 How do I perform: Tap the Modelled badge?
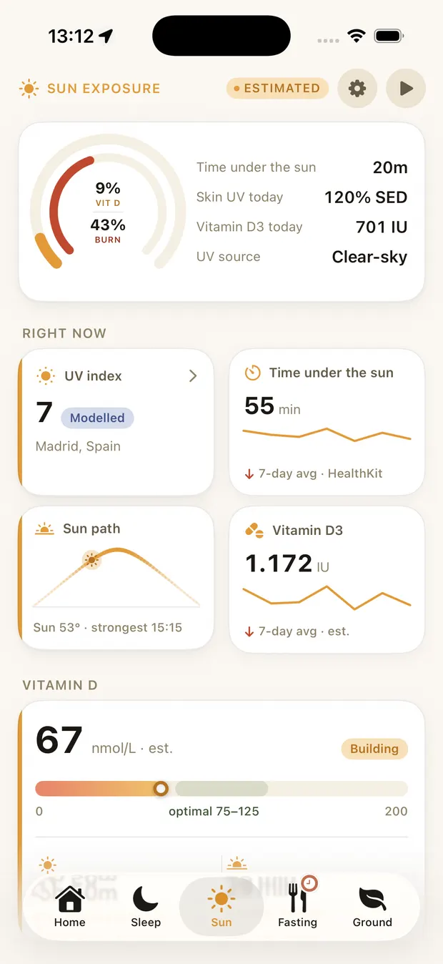[97, 418]
